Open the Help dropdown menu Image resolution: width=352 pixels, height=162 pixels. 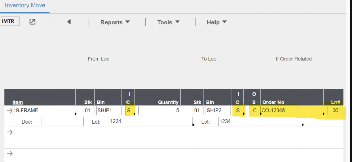pyautogui.click(x=217, y=22)
